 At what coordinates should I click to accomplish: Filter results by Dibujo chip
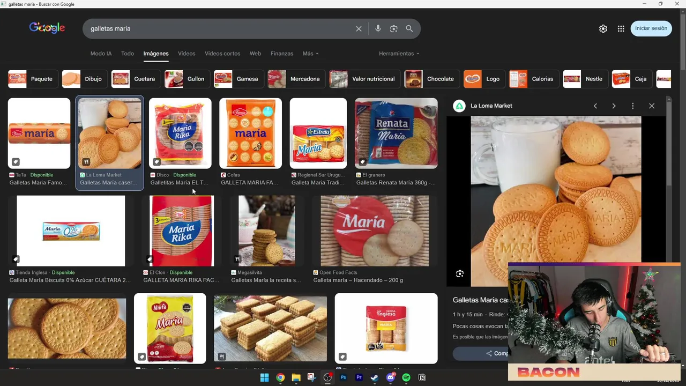(x=84, y=79)
